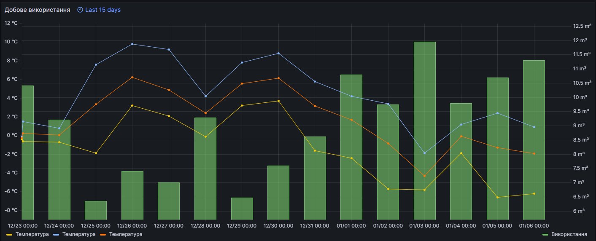Open color picker for orange legend swatch
Viewport: 596px width, 241px height.
103,234
